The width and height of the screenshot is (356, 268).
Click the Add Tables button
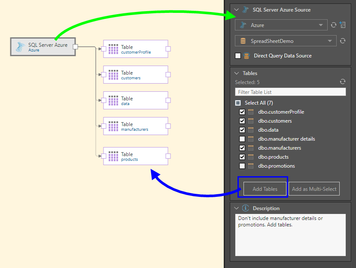click(265, 189)
